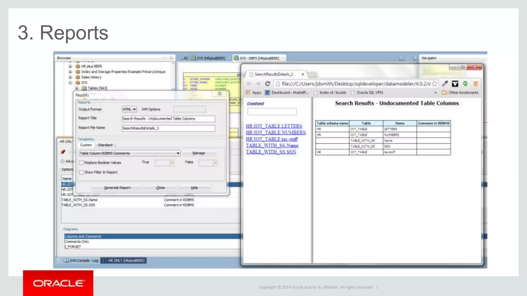527x296 pixels.
Task: Bookmark page with the star icon
Action: pos(435,84)
